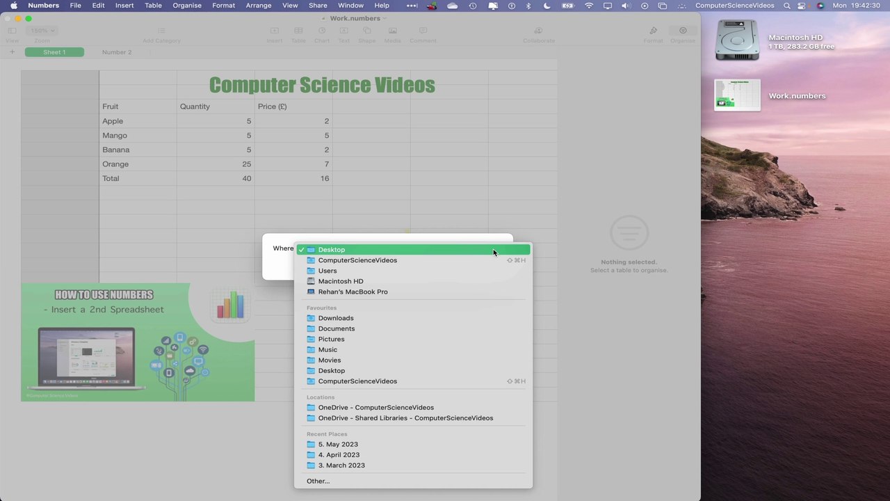Click the menu bar date and time

(x=856, y=6)
